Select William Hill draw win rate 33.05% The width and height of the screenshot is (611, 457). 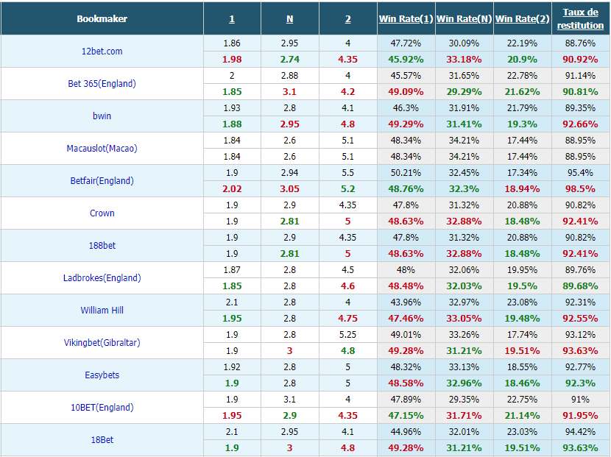464,318
